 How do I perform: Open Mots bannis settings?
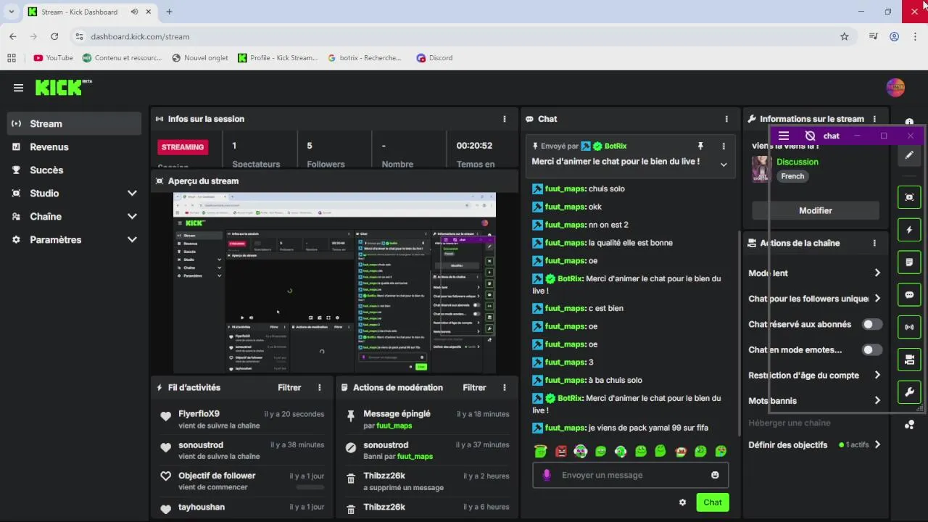click(x=815, y=400)
